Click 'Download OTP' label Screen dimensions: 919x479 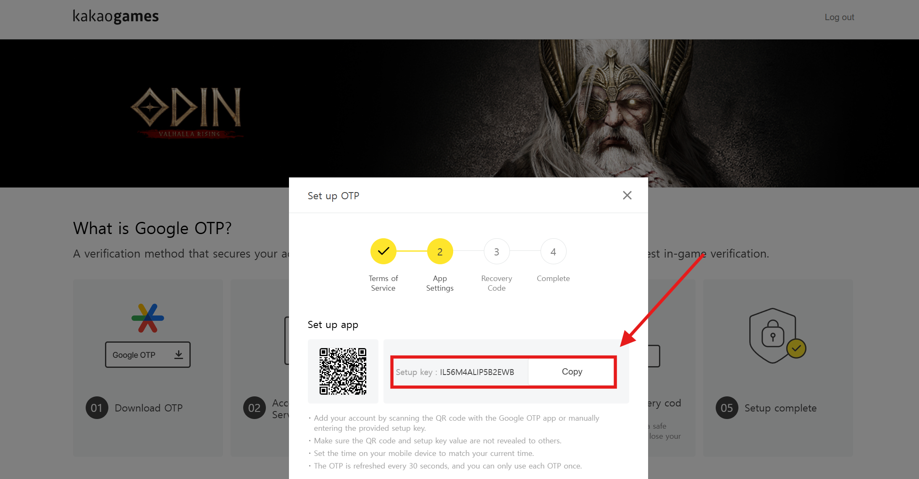tap(149, 408)
